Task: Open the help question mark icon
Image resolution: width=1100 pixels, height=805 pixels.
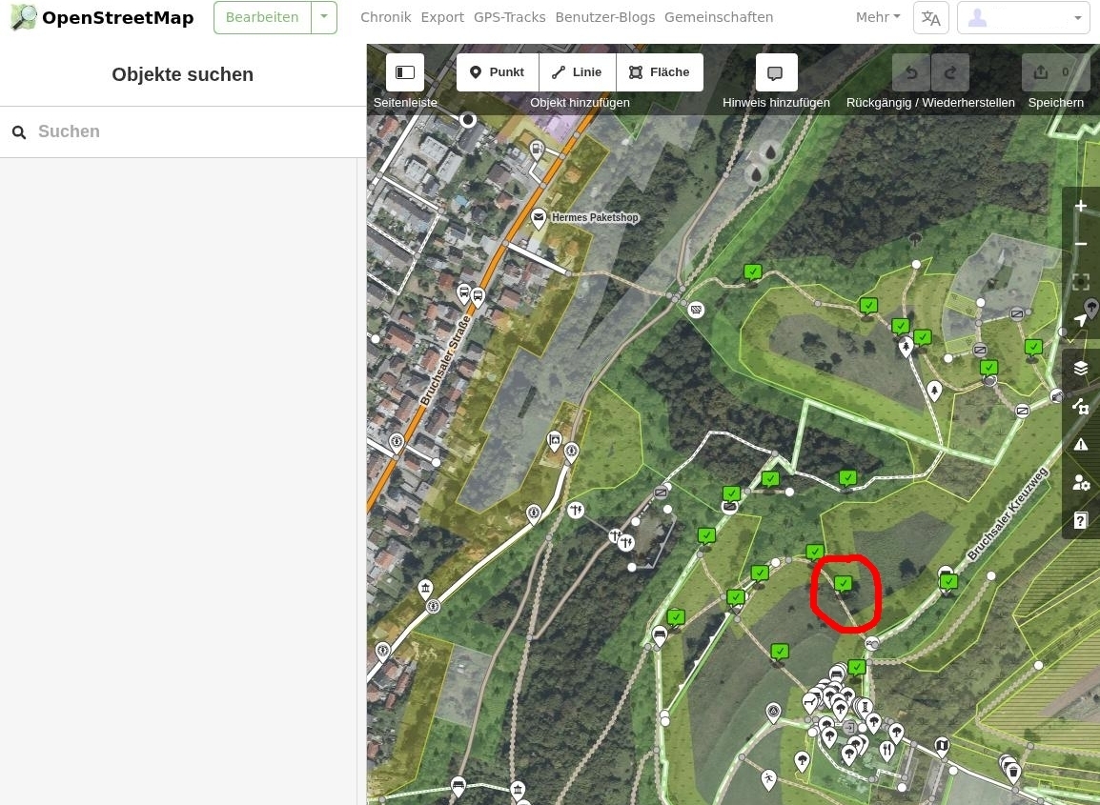Action: point(1081,520)
